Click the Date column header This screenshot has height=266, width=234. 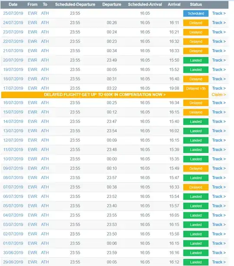[x=13, y=4]
